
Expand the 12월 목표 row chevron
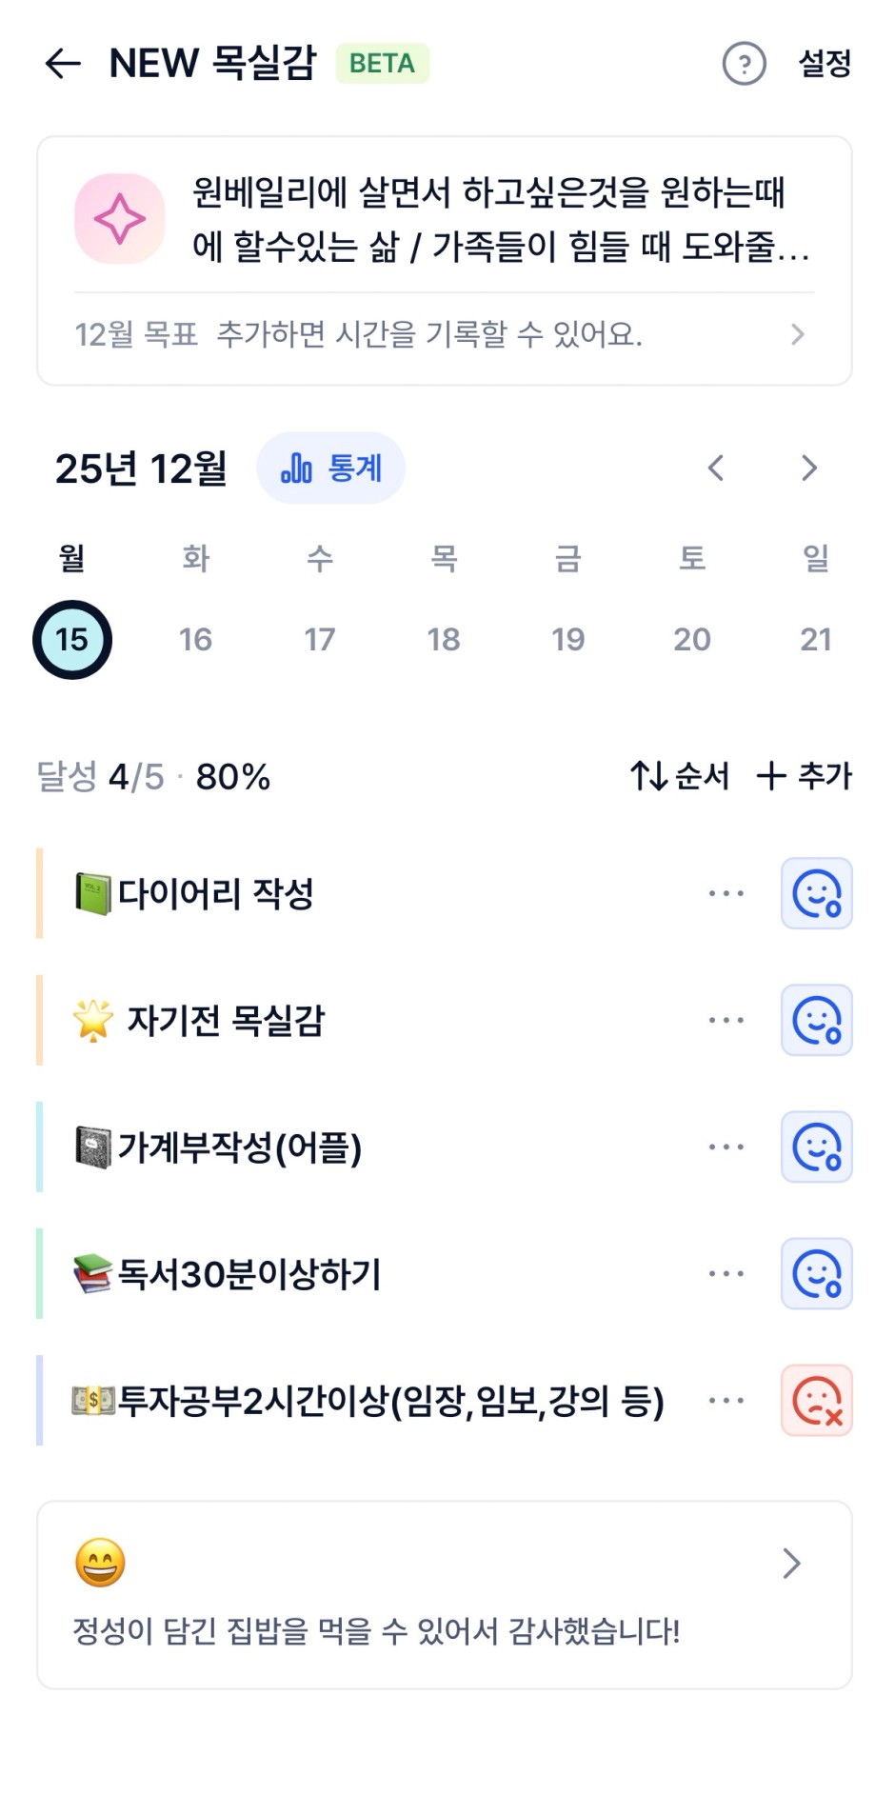pos(798,334)
